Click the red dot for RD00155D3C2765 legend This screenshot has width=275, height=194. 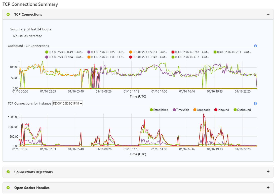tap(173, 52)
